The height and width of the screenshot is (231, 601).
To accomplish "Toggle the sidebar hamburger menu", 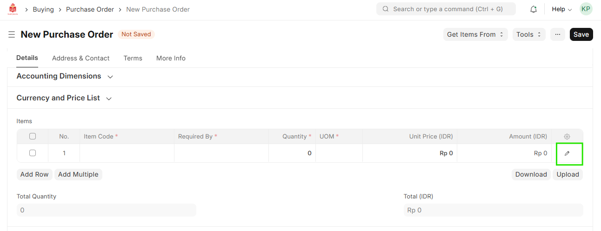I will pos(12,34).
